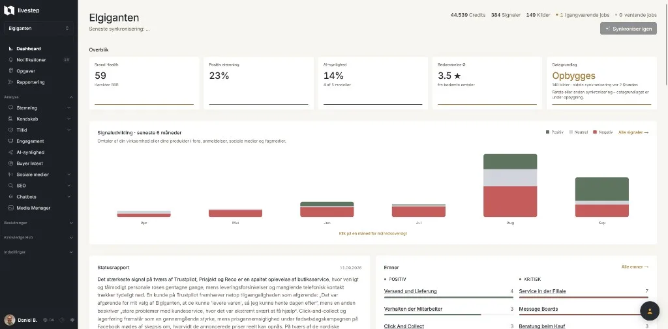Open the Brand Health overview card

pyautogui.click(x=144, y=83)
